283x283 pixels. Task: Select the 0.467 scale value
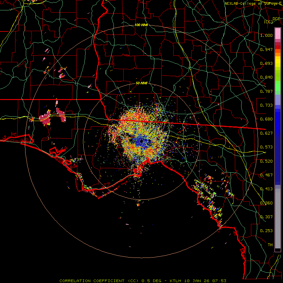pos(266,175)
